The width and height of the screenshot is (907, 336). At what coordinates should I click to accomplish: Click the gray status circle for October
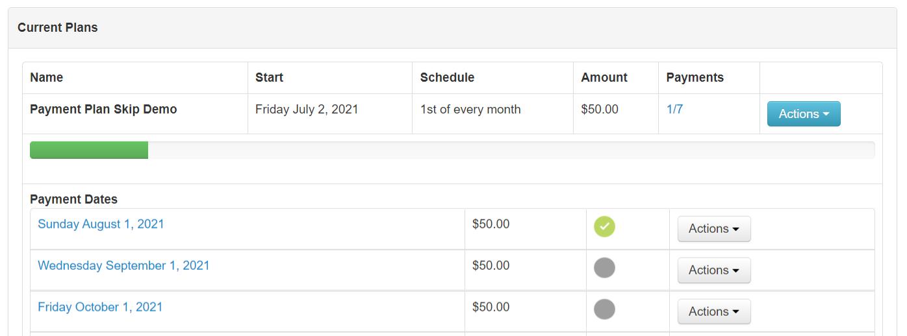[604, 309]
